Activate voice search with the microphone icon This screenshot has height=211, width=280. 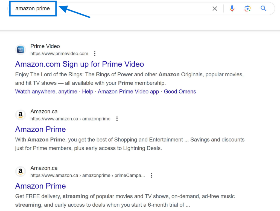tap(232, 8)
